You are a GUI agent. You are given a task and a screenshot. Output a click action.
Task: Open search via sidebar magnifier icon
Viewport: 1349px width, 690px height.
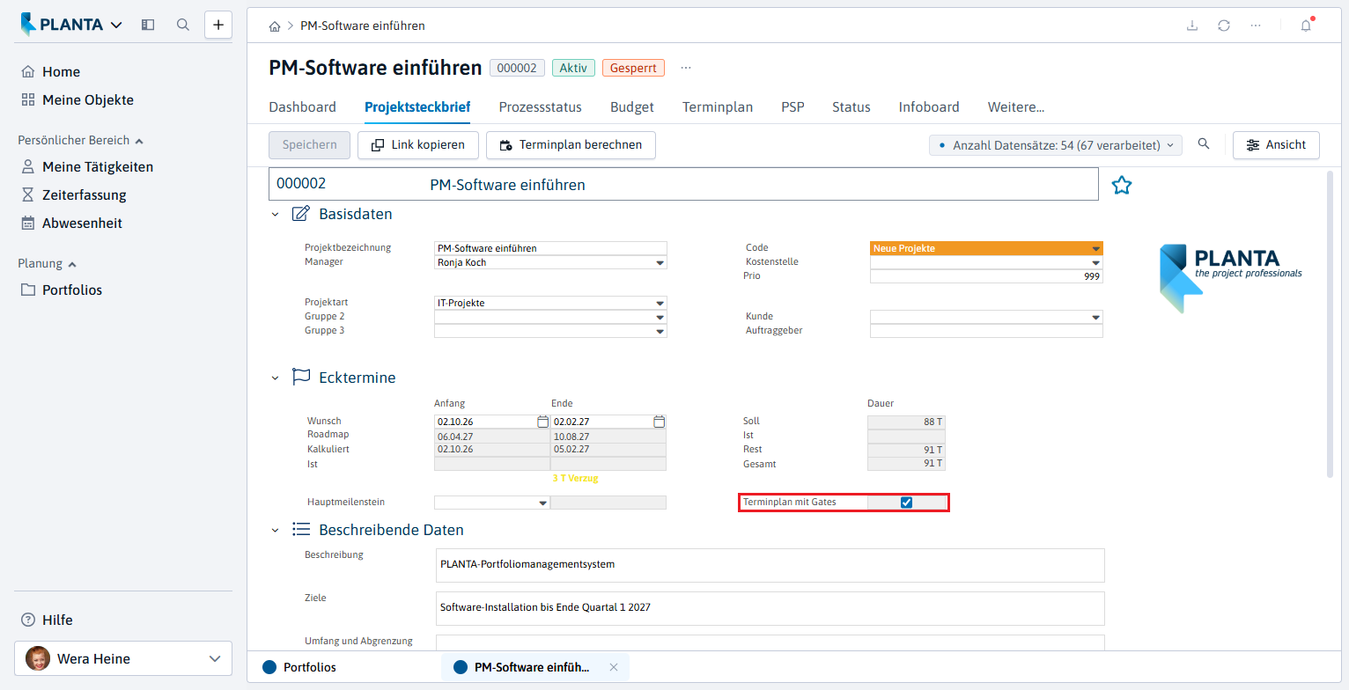coord(183,25)
